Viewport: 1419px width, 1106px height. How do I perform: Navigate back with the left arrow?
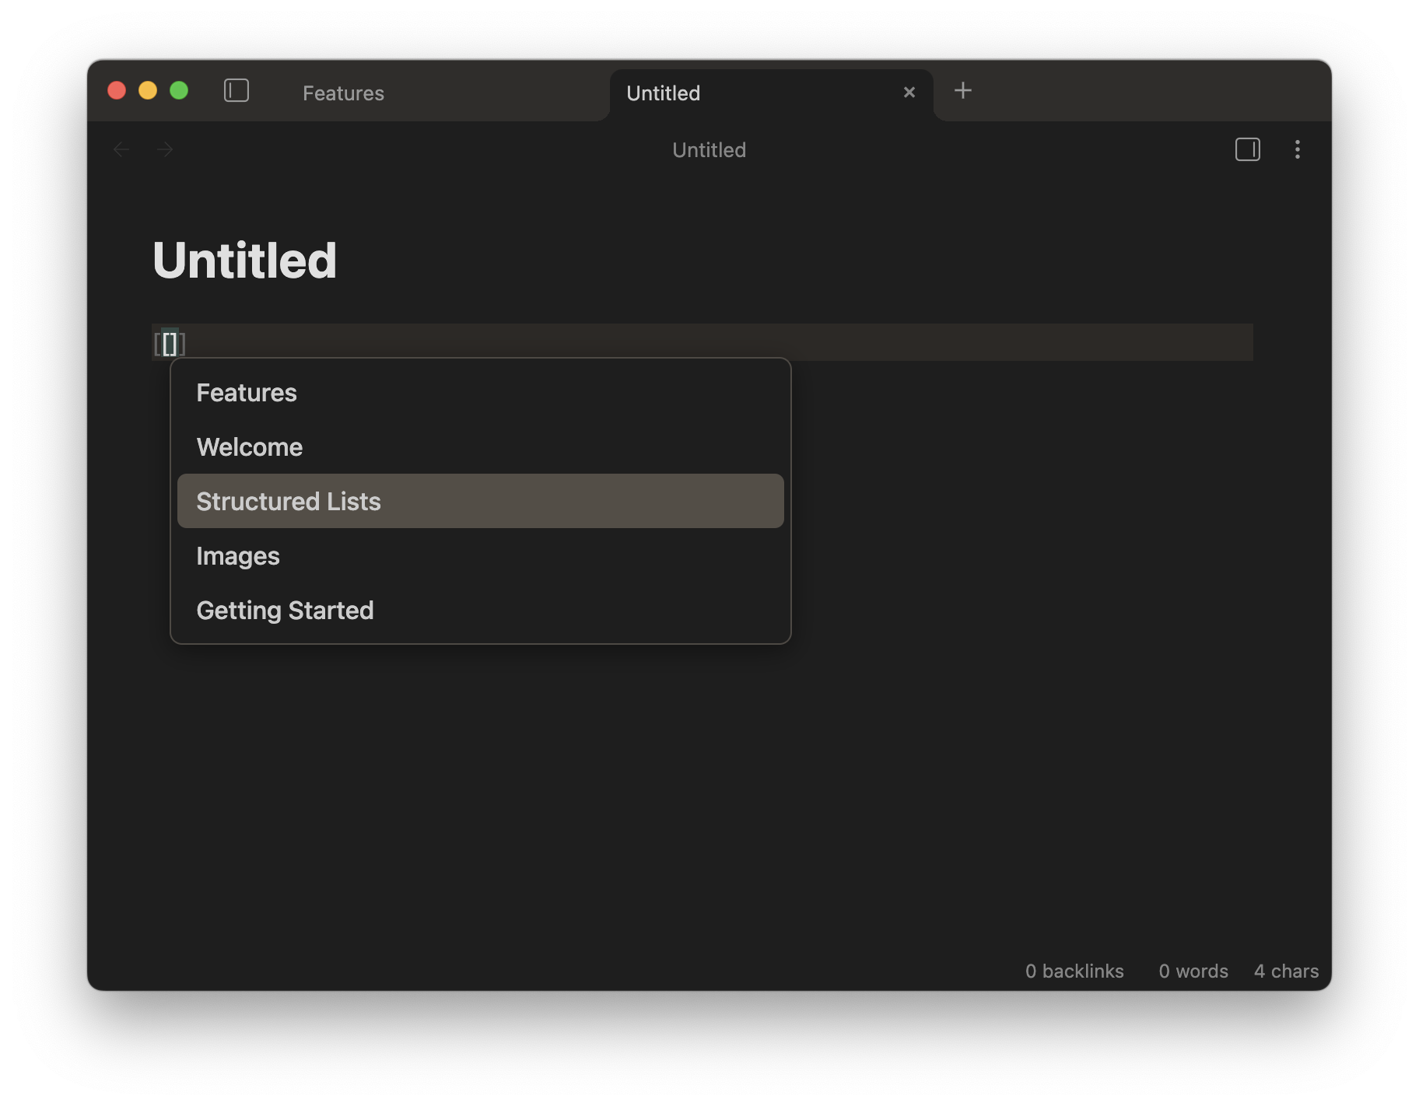[x=121, y=149]
